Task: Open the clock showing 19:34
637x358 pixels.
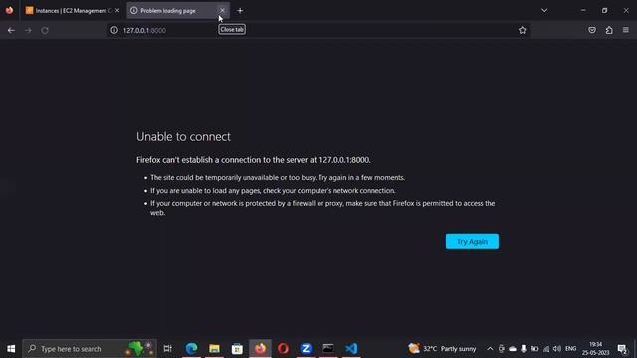Action: click(x=595, y=349)
